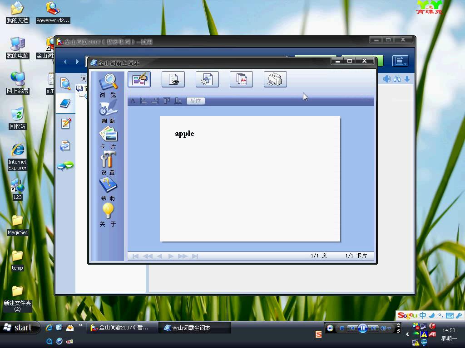The height and width of the screenshot is (348, 465).
Task: Launch Internet Explorer from quick launch bar
Action: click(49, 327)
